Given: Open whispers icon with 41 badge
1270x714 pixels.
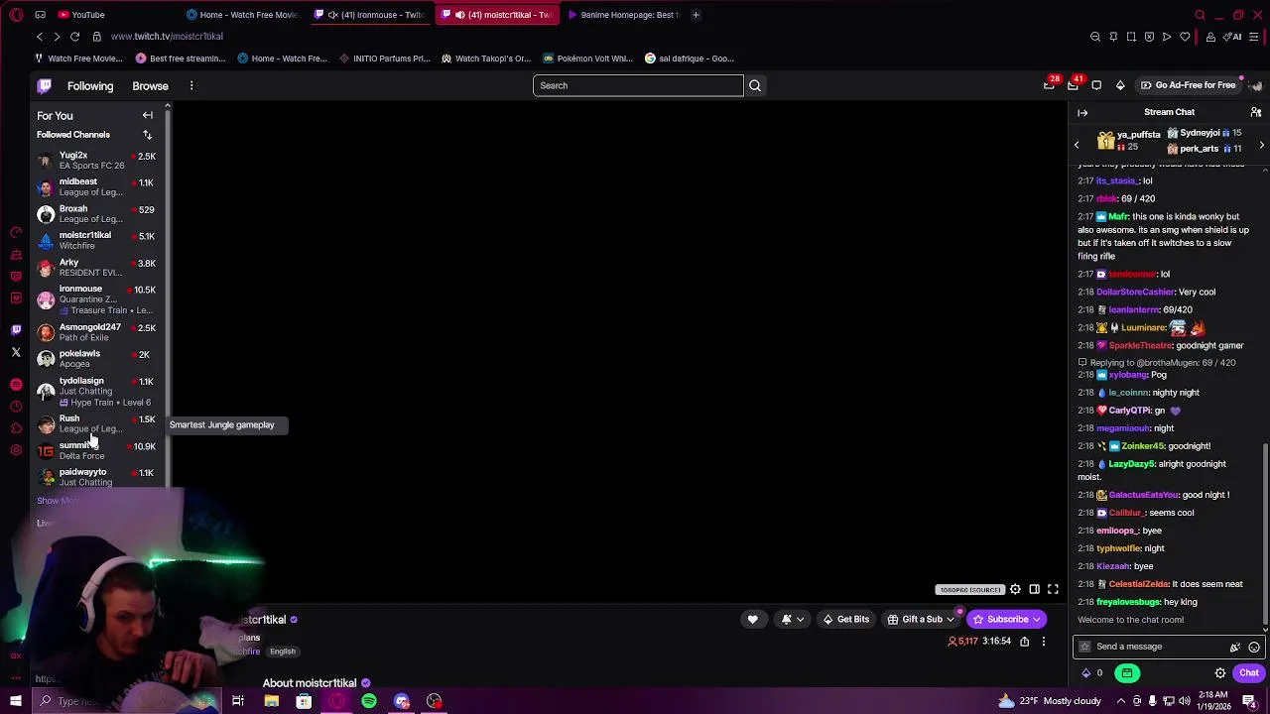Looking at the screenshot, I should click(1073, 85).
